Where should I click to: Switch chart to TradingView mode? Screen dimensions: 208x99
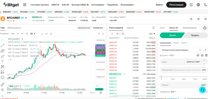[x=98, y=28]
